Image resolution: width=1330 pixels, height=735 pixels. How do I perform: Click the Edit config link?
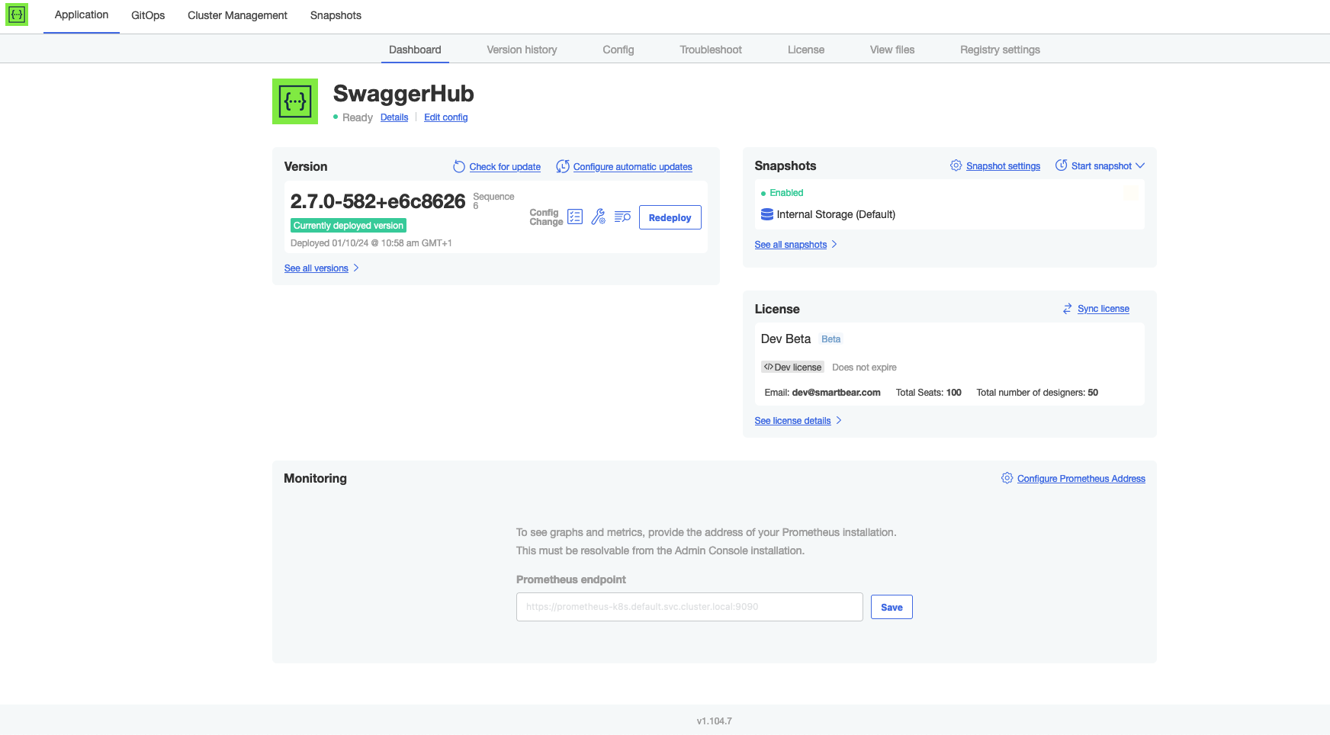445,117
